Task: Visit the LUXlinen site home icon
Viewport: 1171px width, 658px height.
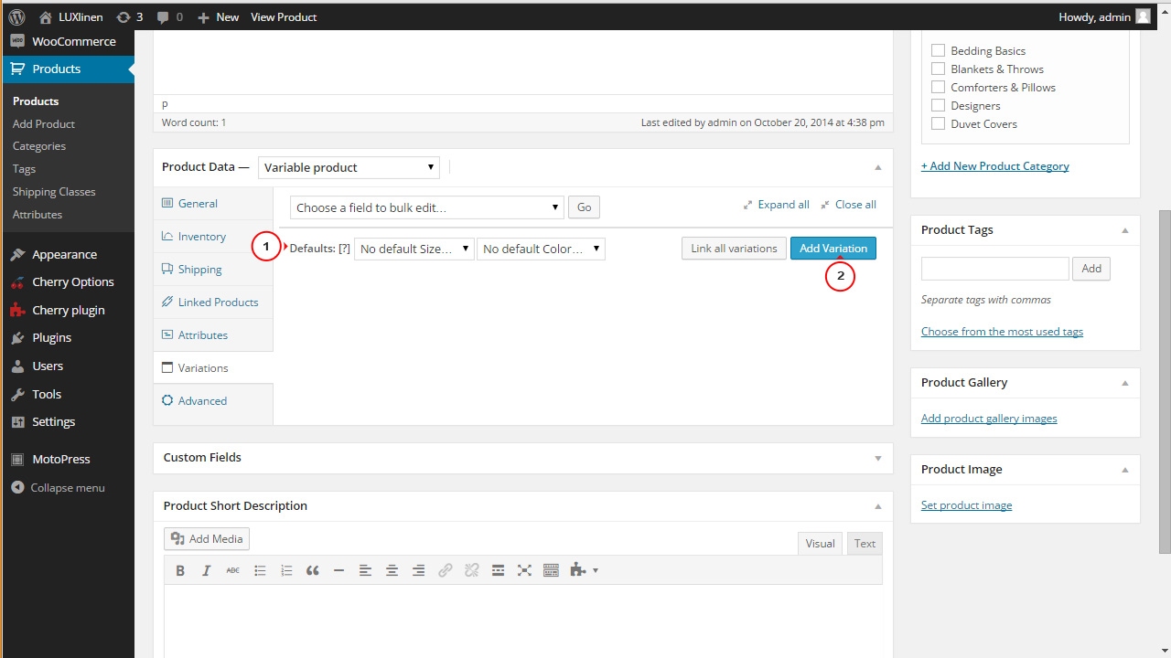Action: pyautogui.click(x=46, y=16)
